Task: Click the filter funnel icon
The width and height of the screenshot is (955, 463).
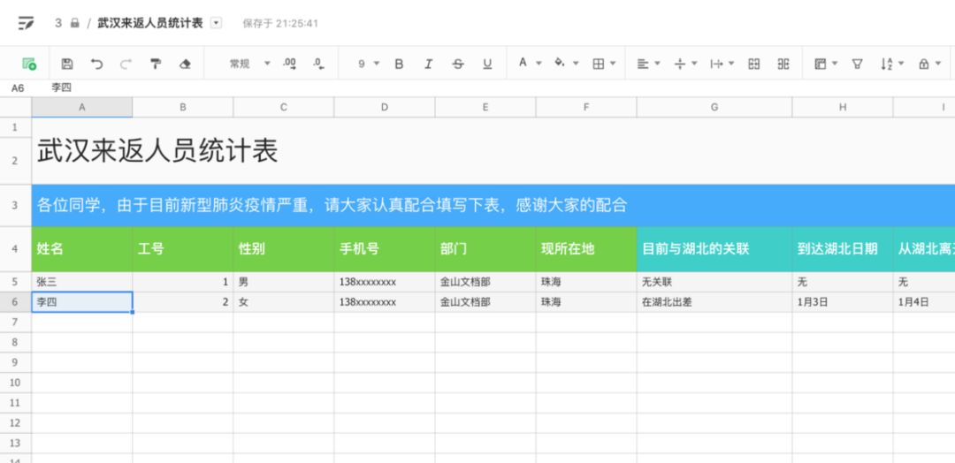Action: click(x=857, y=64)
